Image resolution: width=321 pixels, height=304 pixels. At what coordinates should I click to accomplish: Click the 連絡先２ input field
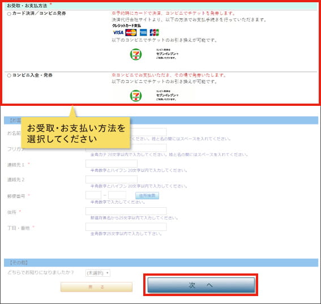(x=112, y=179)
